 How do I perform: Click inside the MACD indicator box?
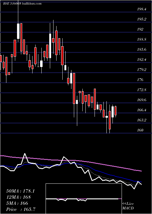pyautogui.click(x=84, y=199)
